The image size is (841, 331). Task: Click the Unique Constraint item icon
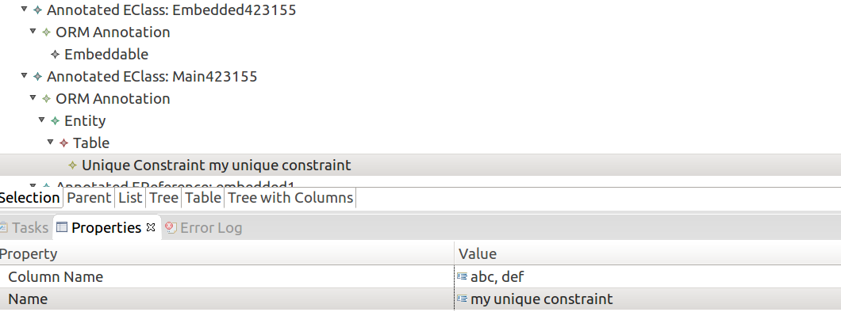click(72, 165)
